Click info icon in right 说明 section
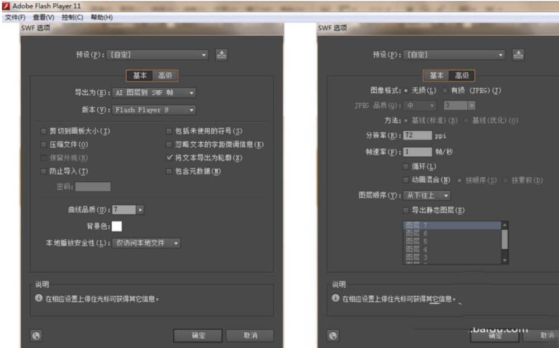The width and height of the screenshot is (559, 348). pyautogui.click(x=335, y=298)
